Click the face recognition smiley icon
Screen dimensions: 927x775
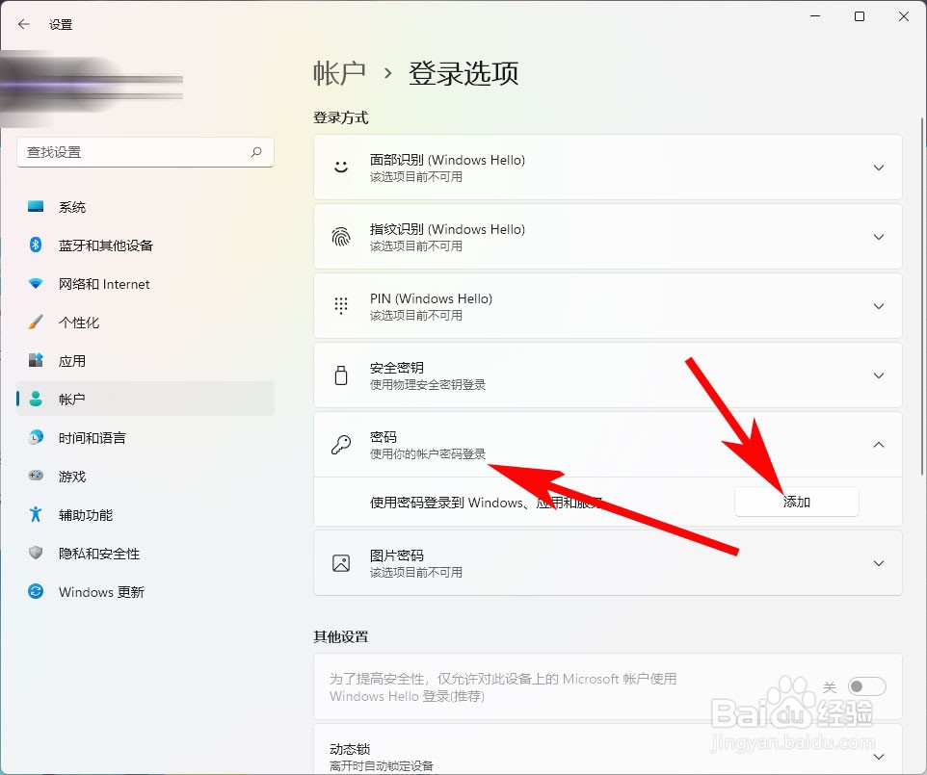[x=341, y=168]
